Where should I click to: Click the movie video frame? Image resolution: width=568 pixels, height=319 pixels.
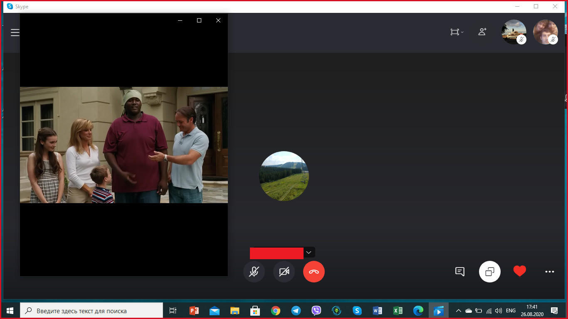124,145
